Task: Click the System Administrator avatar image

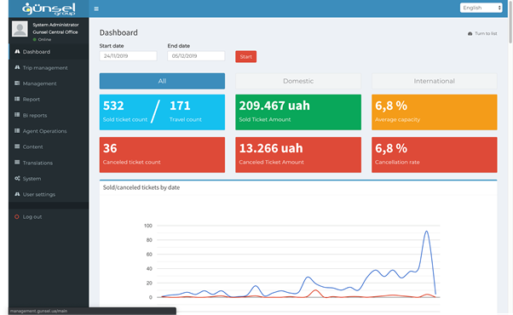Action: (x=20, y=29)
